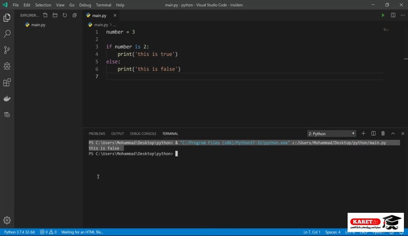Click 'Waiting for an HTML file...' in the status bar
Viewport: 408px width, 236px height.
coord(82,232)
